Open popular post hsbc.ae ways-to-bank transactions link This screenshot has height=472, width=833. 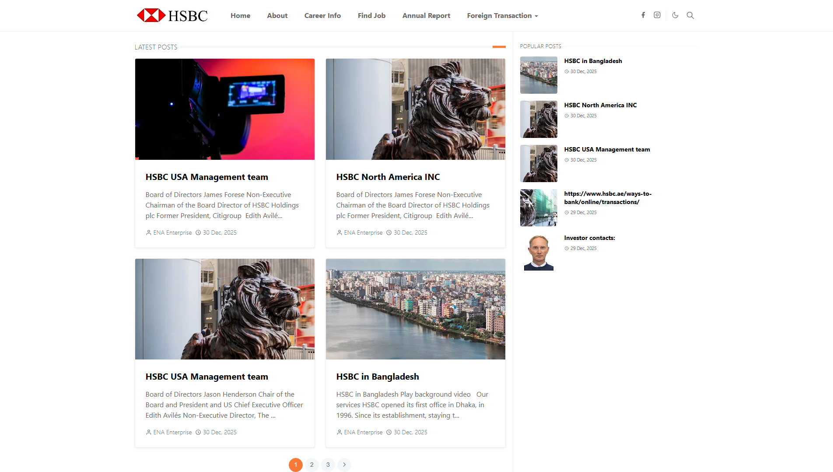click(x=608, y=198)
